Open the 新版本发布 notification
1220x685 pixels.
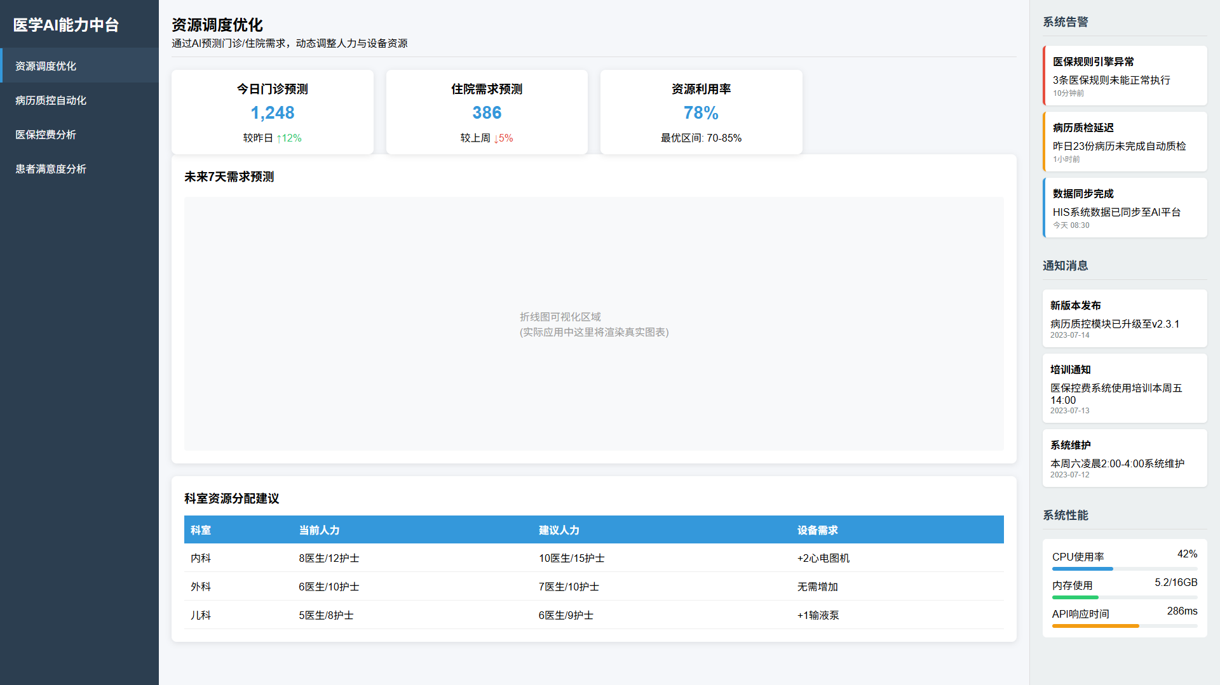[x=1125, y=319]
